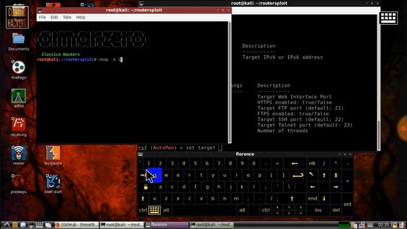Open the pixiewps desktop shortcut
407x229 pixels.
coord(18,184)
